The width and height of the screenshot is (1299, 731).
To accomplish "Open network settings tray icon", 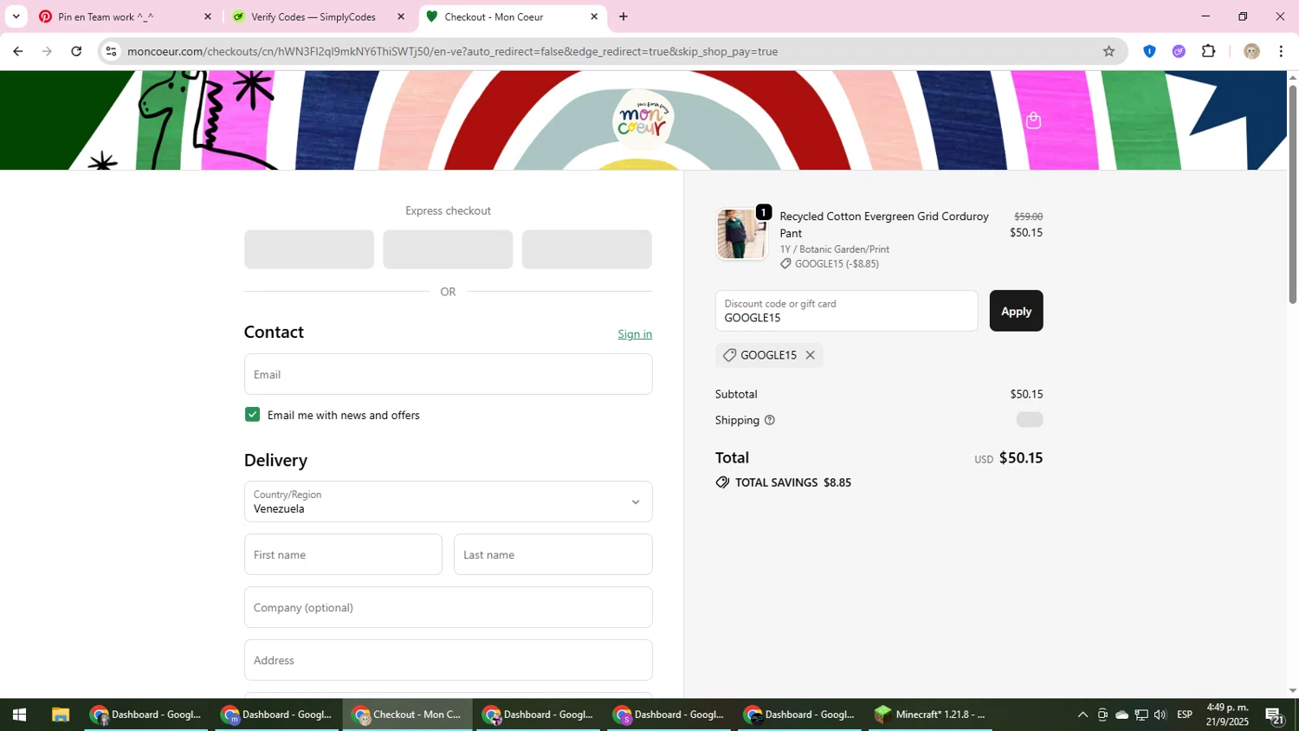I will pyautogui.click(x=1141, y=715).
